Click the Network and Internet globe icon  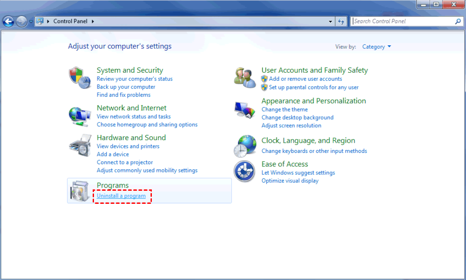(80, 116)
